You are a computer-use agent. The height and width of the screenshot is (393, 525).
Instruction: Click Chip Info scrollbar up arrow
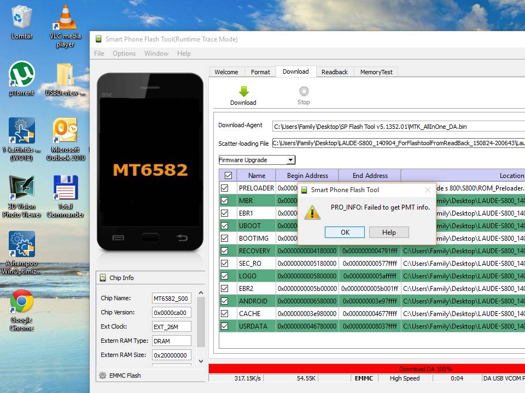pyautogui.click(x=201, y=293)
